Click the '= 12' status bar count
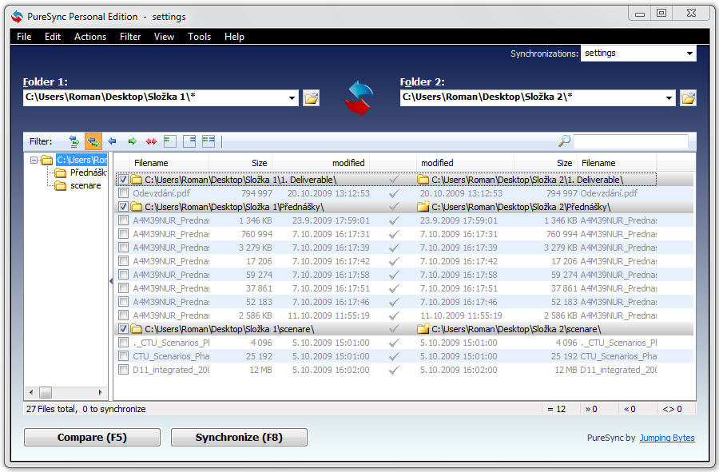This screenshot has width=719, height=472. (x=556, y=409)
